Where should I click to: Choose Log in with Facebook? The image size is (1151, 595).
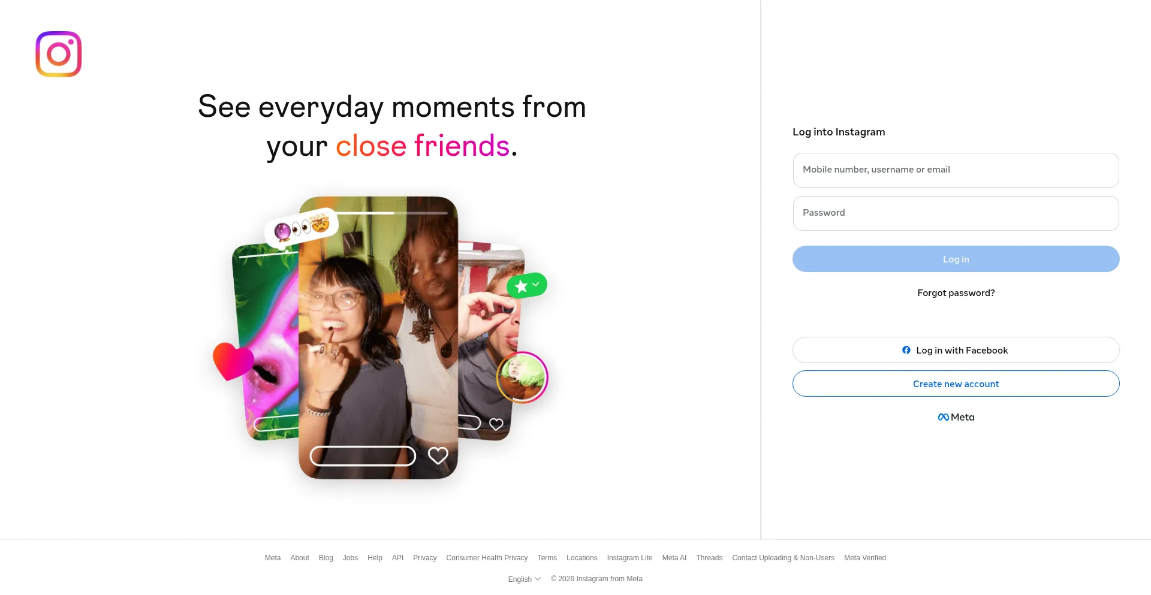pos(956,350)
